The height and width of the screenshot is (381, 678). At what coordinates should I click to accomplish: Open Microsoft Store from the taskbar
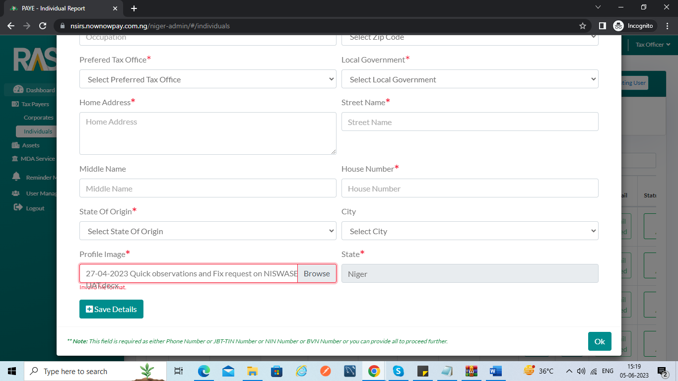[x=277, y=371]
